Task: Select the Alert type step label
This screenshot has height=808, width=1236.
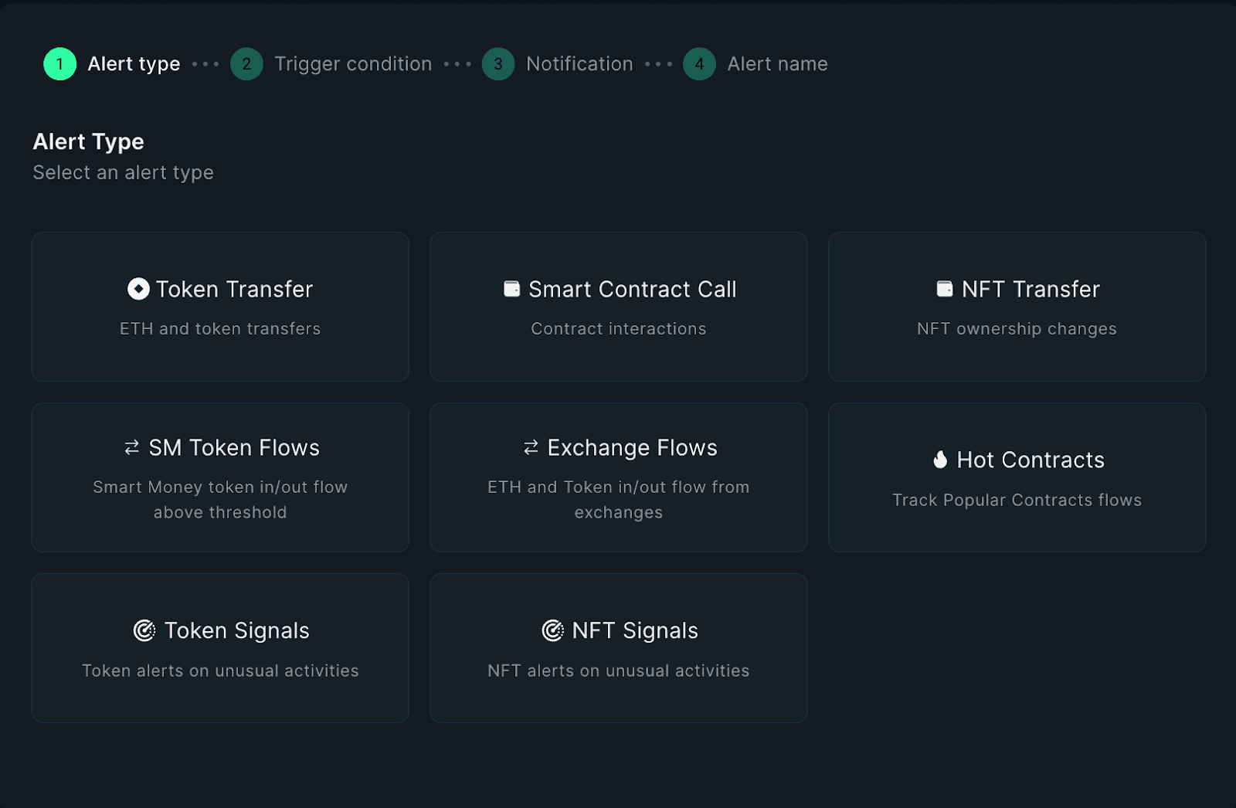Action: click(134, 64)
